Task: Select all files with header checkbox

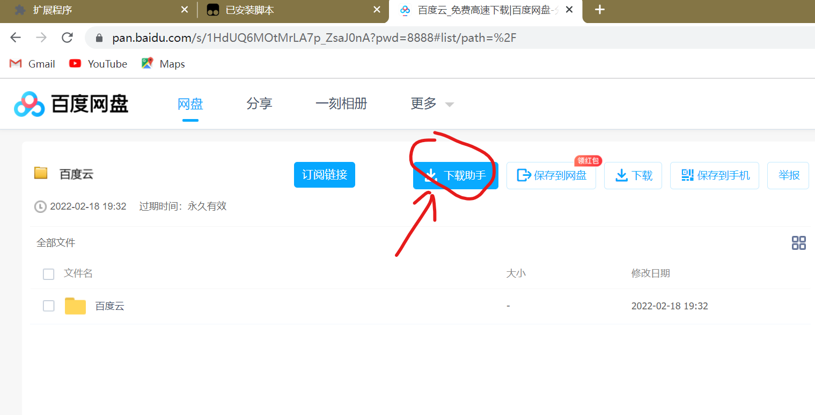Action: coord(48,274)
